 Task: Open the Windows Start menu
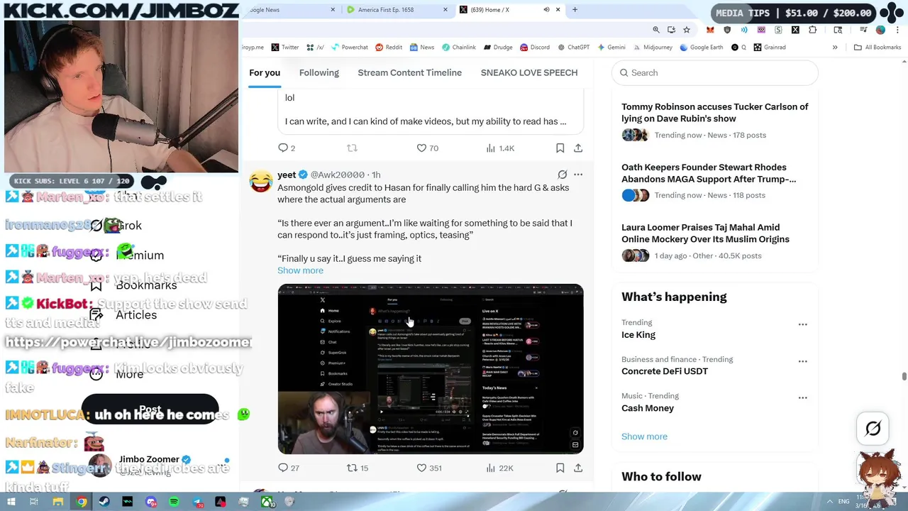(x=11, y=502)
